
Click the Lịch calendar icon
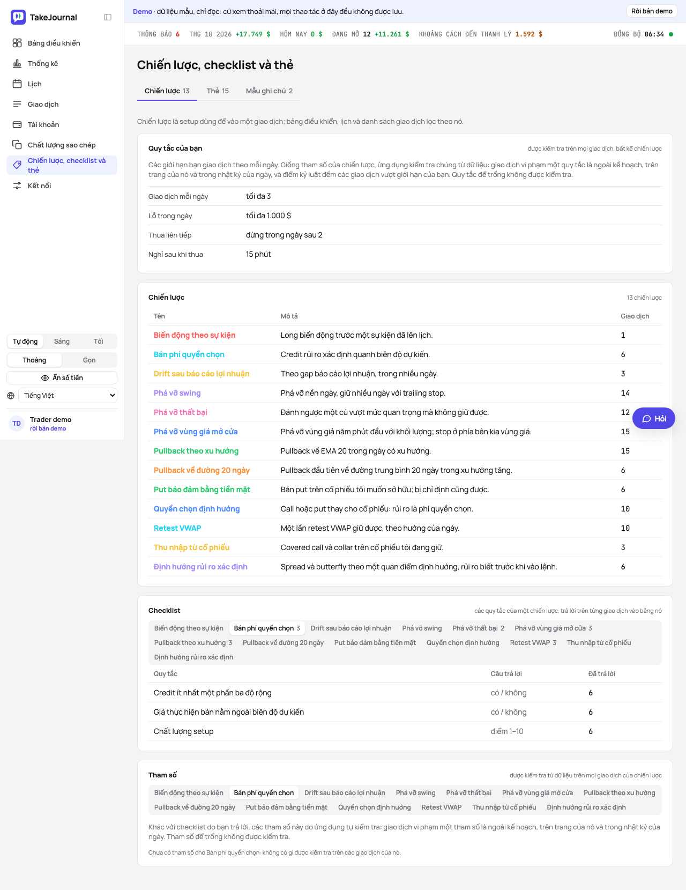click(17, 84)
